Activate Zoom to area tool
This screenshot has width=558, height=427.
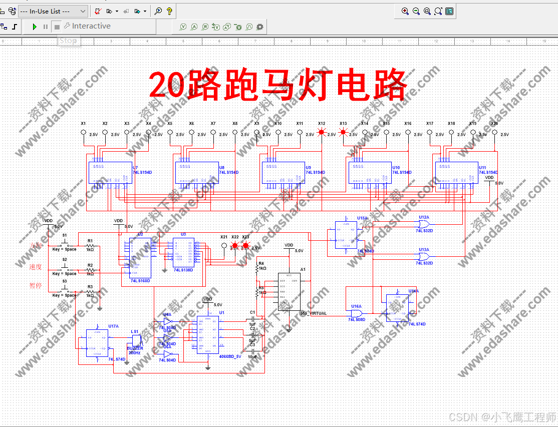(x=427, y=12)
